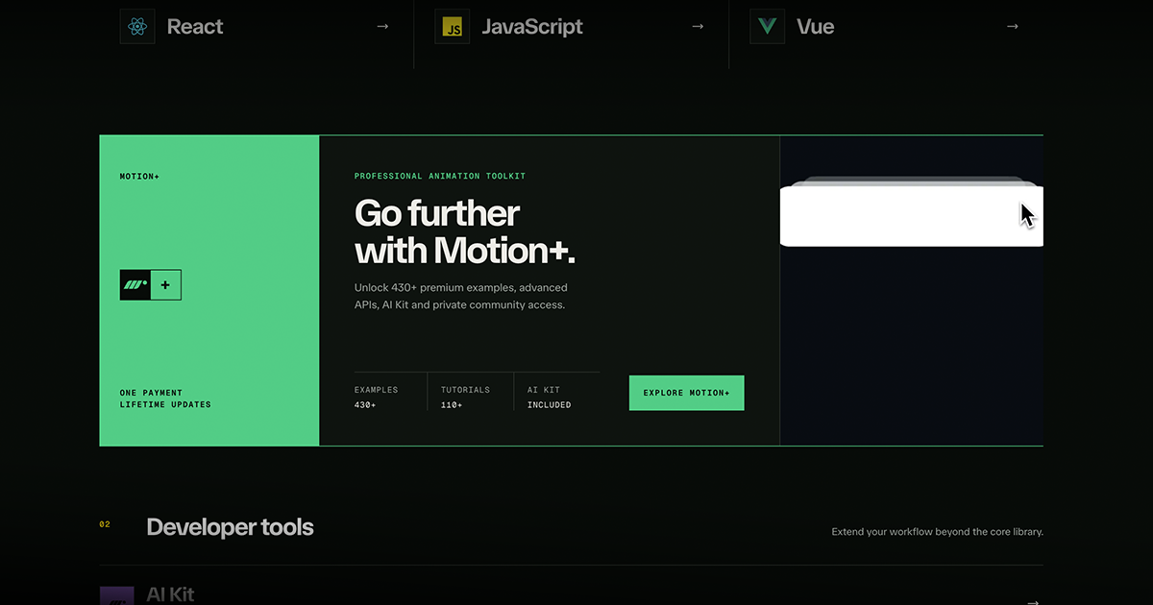Open the AI Kit developer tool link
The image size is (1153, 605).
click(170, 594)
